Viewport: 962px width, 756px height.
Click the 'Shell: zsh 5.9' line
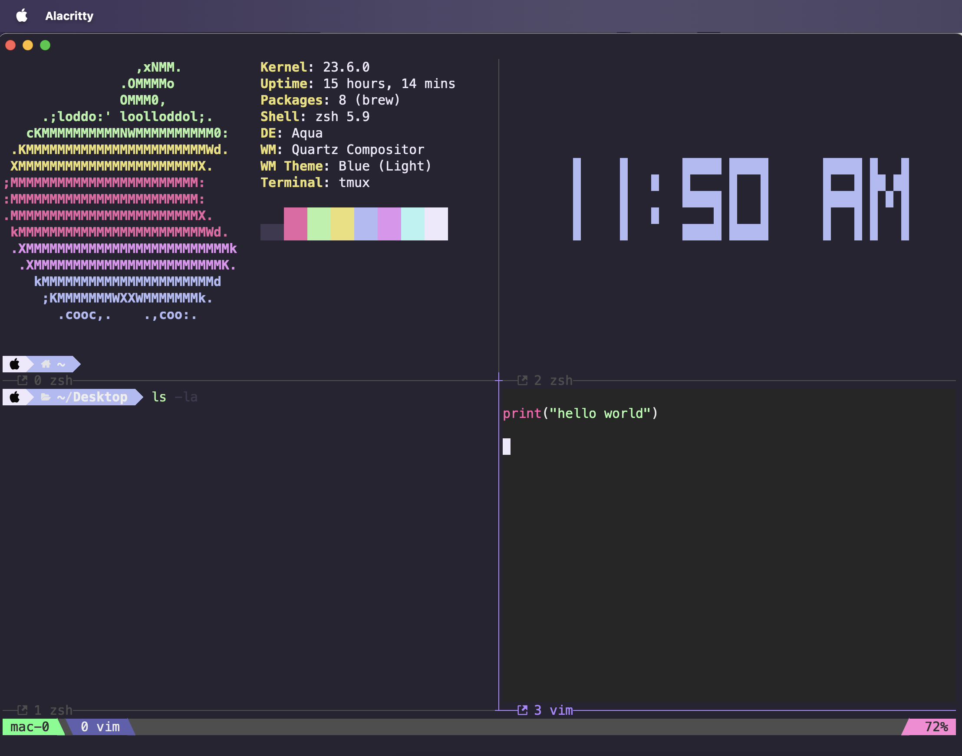pos(315,117)
